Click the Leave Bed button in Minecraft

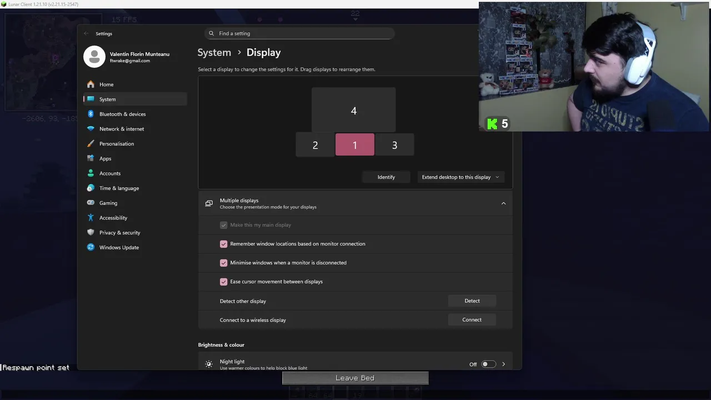pos(355,378)
